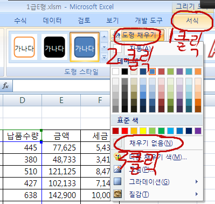Pick purple theme color swatch
The height and width of the screenshot is (204, 215).
tap(179, 71)
